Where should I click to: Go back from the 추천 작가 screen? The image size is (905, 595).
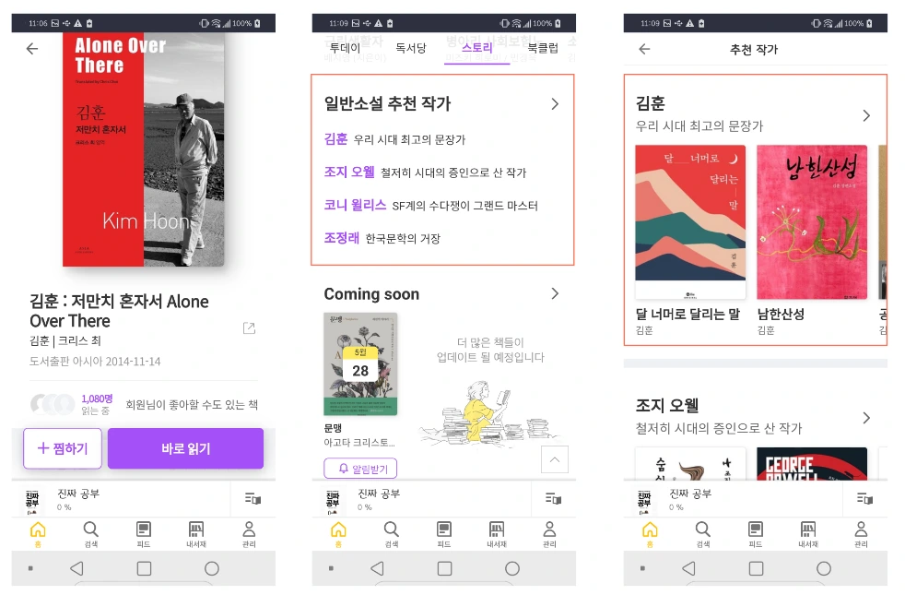pyautogui.click(x=645, y=49)
